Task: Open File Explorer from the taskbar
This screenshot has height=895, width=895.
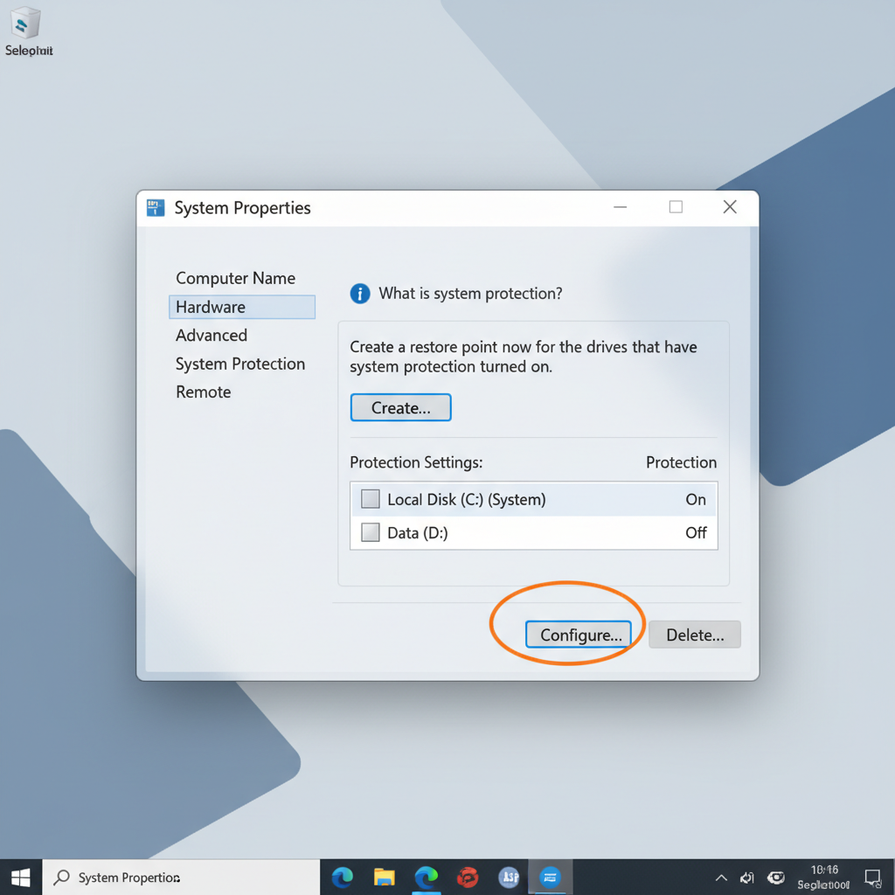Action: (385, 878)
